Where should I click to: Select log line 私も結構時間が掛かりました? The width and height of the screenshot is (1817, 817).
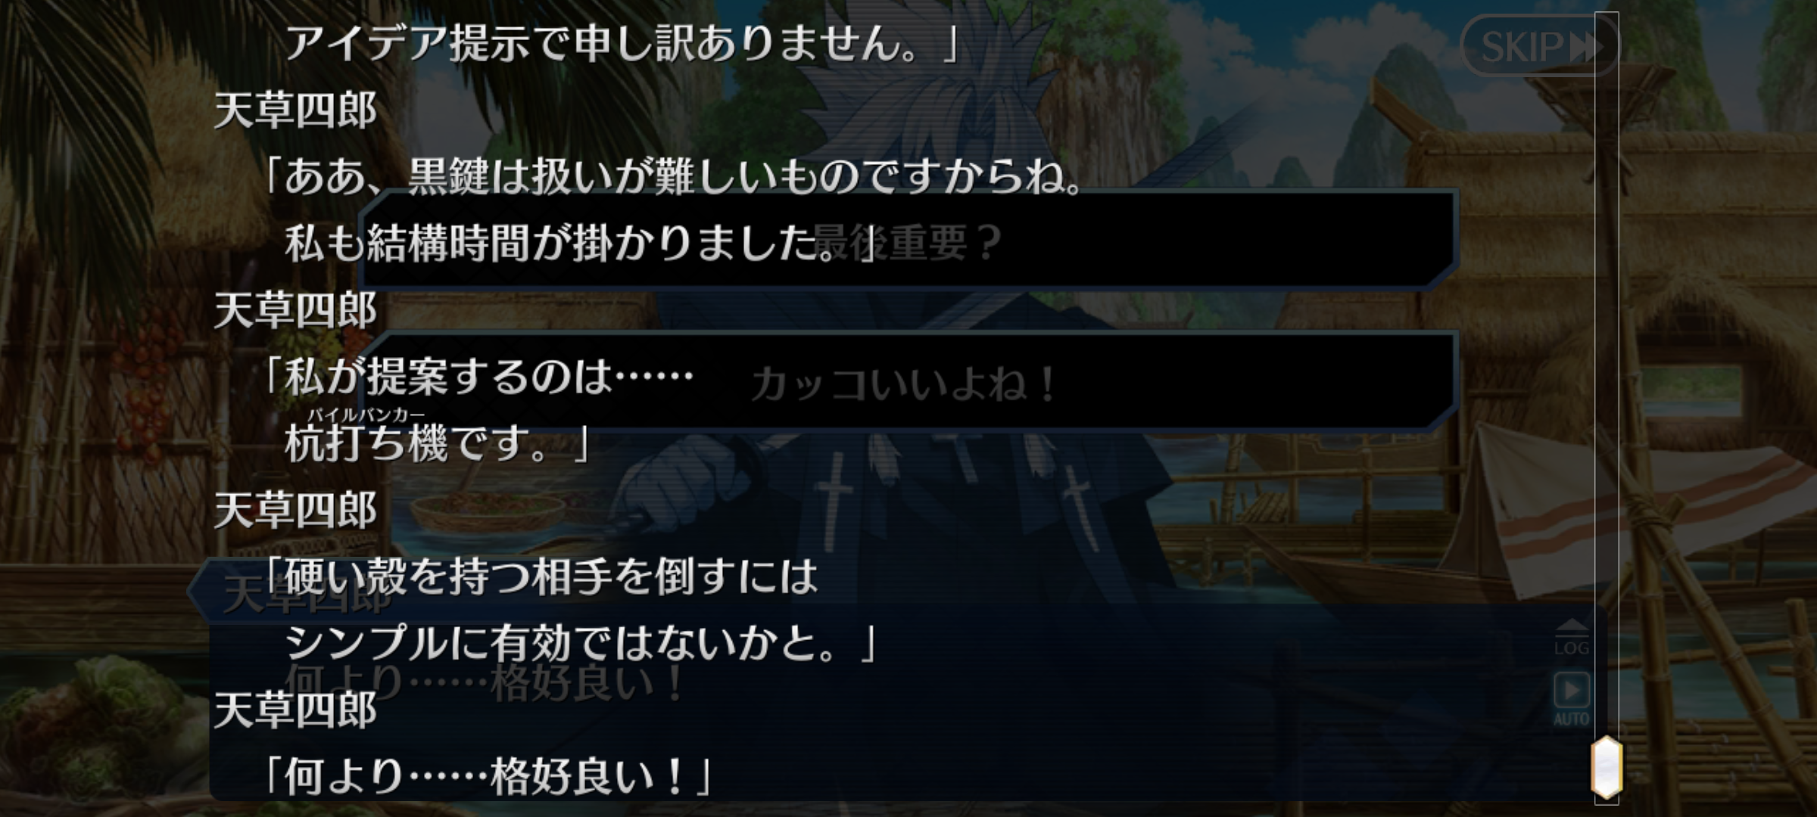click(x=580, y=244)
